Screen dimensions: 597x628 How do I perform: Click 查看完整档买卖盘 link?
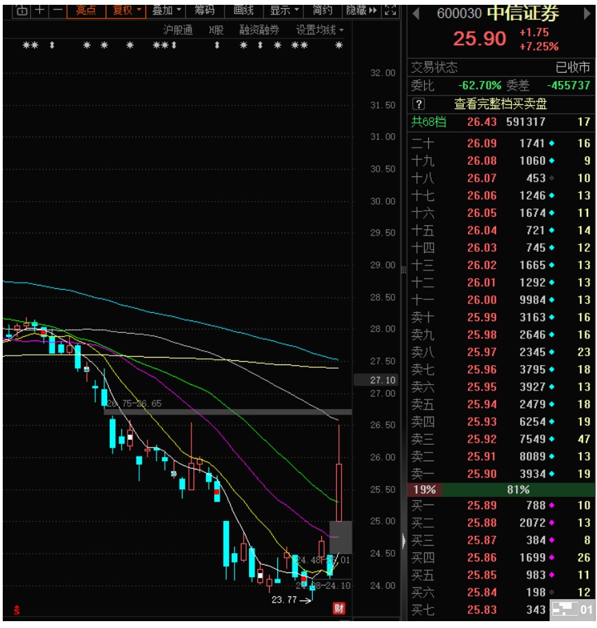[x=500, y=104]
